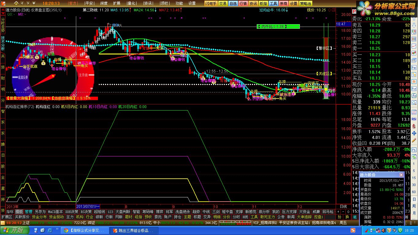The height and width of the screenshot is (235, 418).
Task: Click the 板指 toolbar button
Action: (263, 3)
